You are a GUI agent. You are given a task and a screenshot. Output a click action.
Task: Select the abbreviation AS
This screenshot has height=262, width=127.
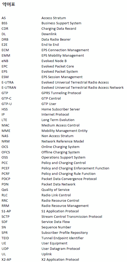[4, 18]
